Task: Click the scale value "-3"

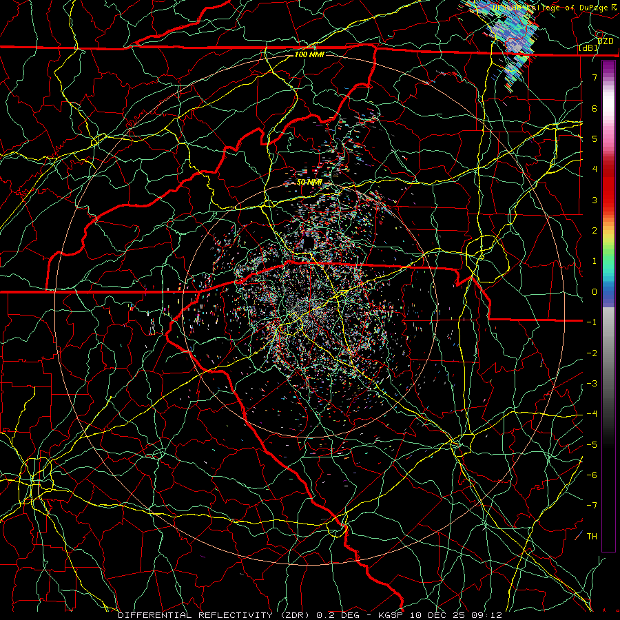Action: pyautogui.click(x=592, y=384)
